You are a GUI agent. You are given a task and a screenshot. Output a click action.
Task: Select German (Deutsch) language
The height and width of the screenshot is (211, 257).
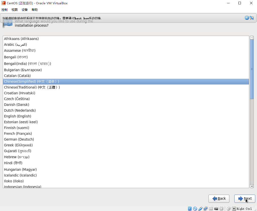(x=126, y=139)
